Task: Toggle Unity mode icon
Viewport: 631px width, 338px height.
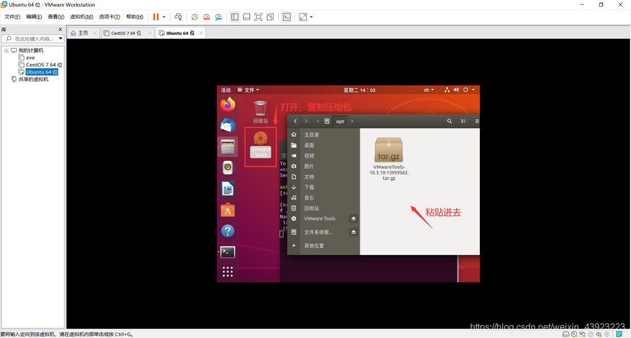Action: point(270,17)
